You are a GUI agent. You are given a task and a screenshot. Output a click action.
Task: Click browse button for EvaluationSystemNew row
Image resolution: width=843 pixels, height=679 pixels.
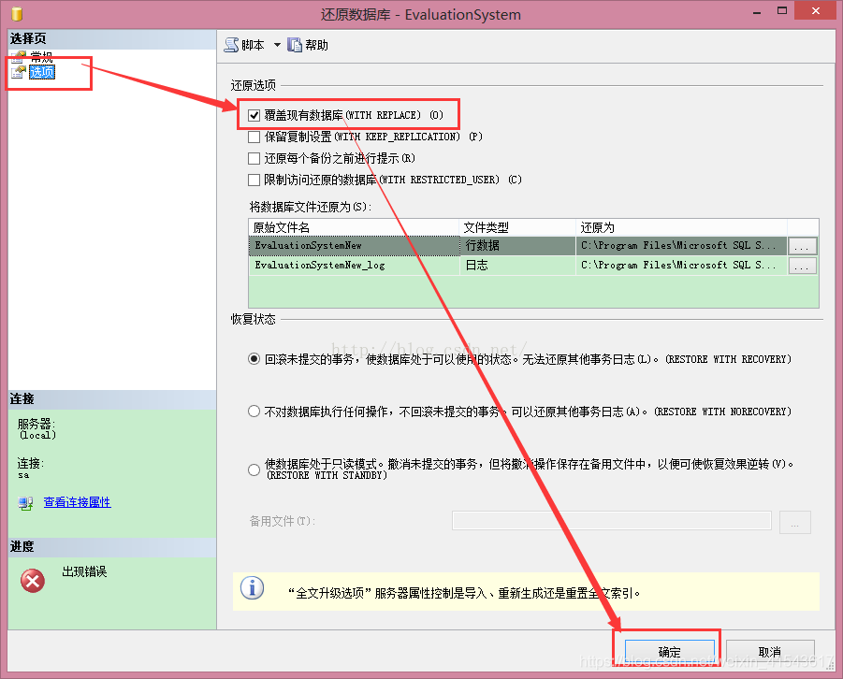coord(802,246)
